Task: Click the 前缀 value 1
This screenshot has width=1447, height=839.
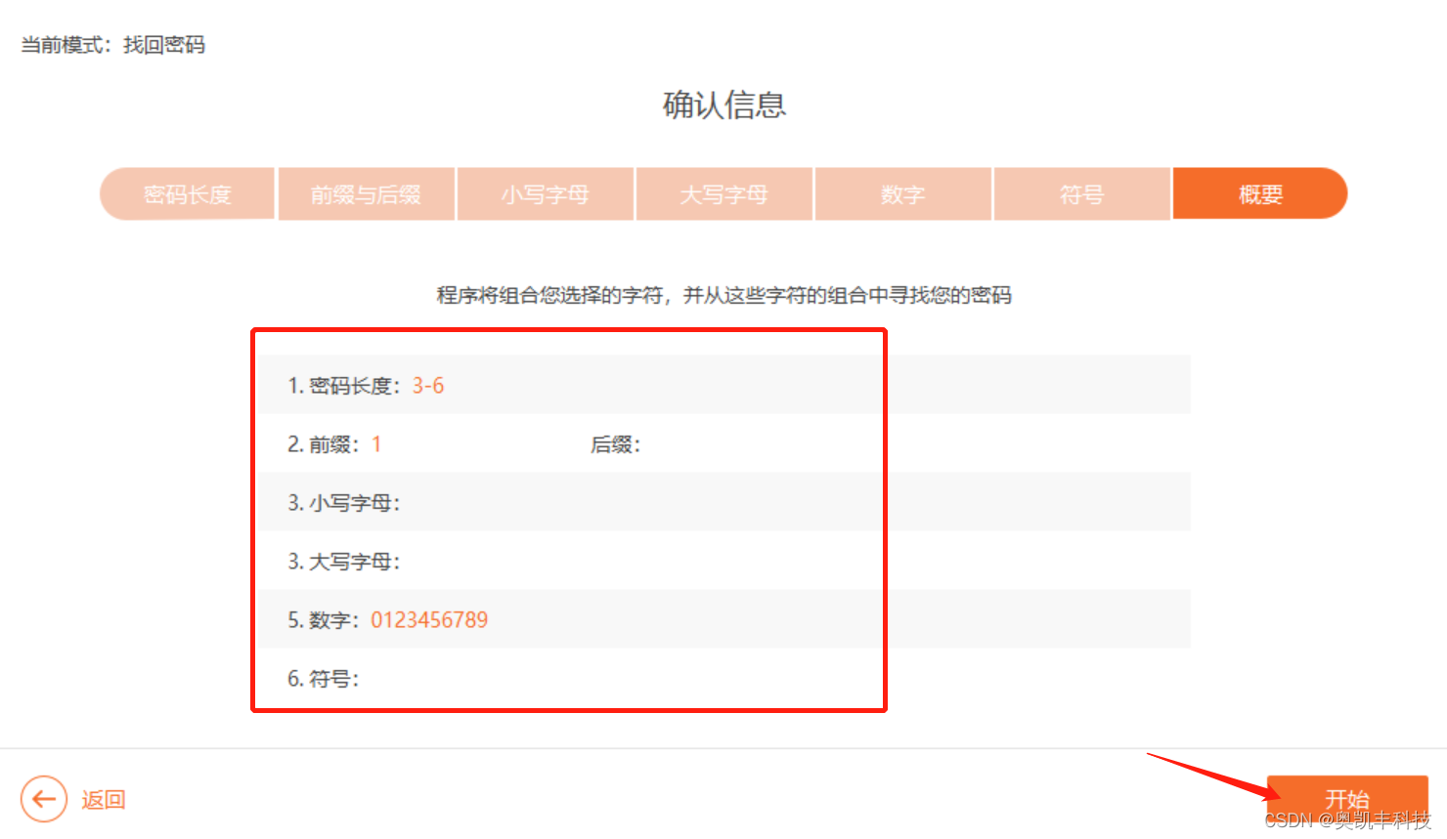Action: 376,444
